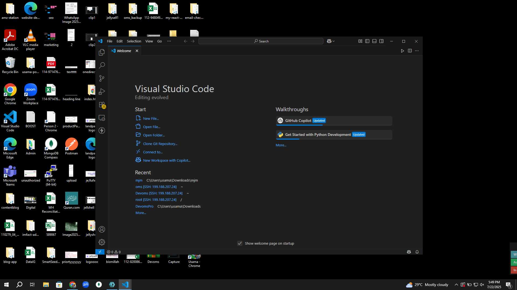
Task: Navigate forward with the right arrow
Action: [193, 41]
